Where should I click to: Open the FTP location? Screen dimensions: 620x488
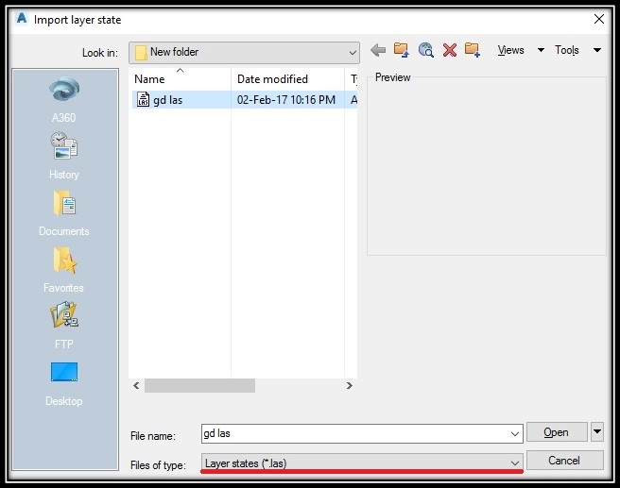(64, 326)
